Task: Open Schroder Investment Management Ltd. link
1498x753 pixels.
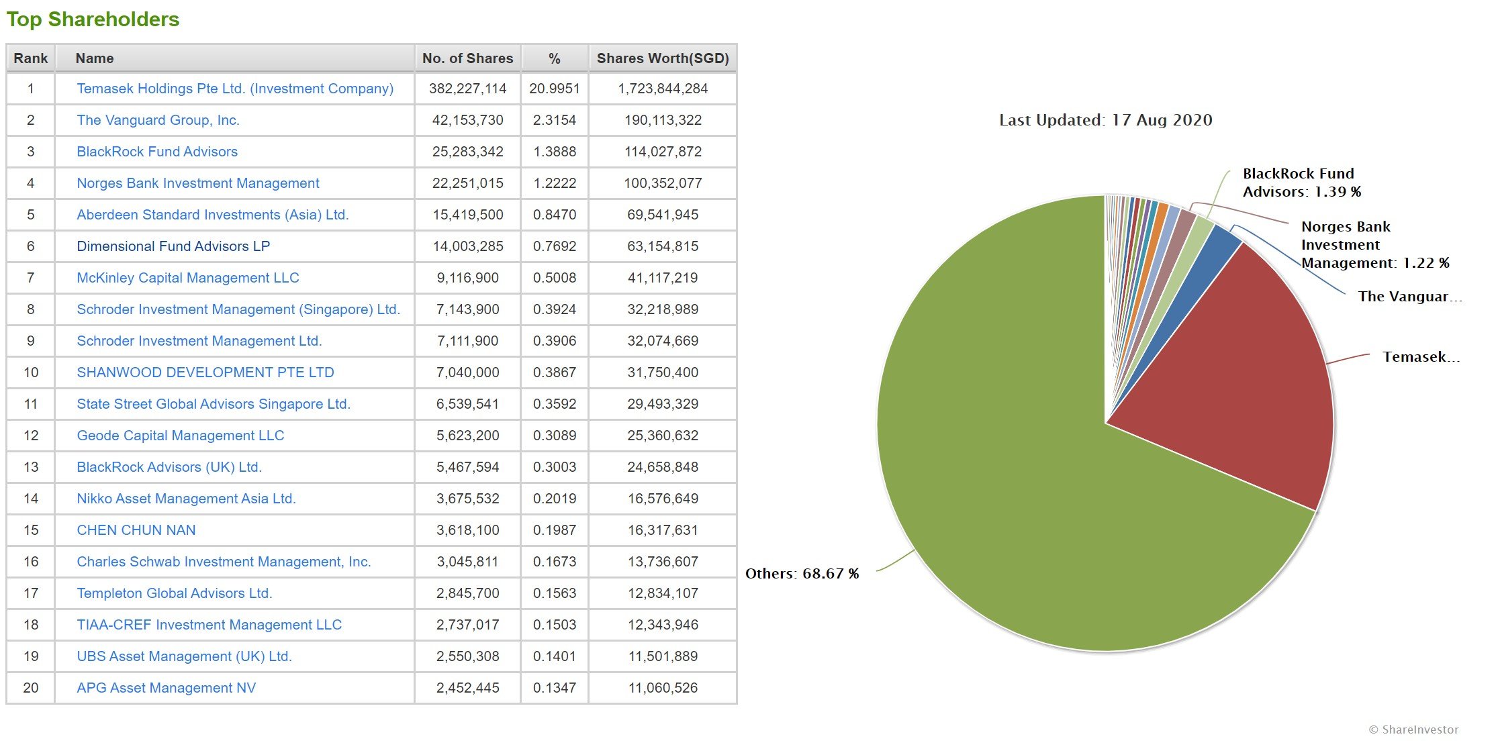Action: (199, 341)
